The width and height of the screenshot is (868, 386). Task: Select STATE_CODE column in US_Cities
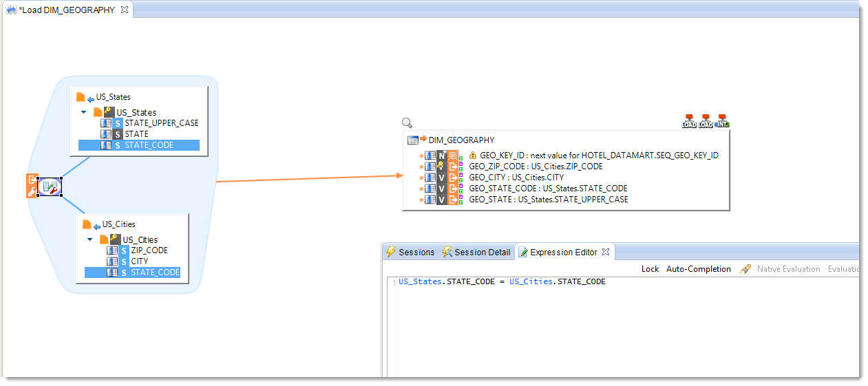pyautogui.click(x=133, y=272)
